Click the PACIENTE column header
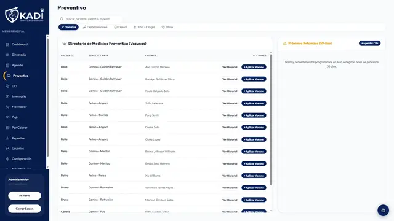Screen dimensions: 394x221 click(x=67, y=56)
